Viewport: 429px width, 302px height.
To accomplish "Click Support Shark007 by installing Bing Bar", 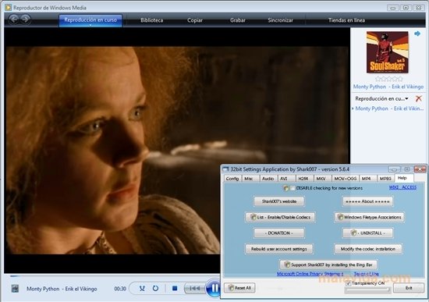I will pyautogui.click(x=328, y=265).
